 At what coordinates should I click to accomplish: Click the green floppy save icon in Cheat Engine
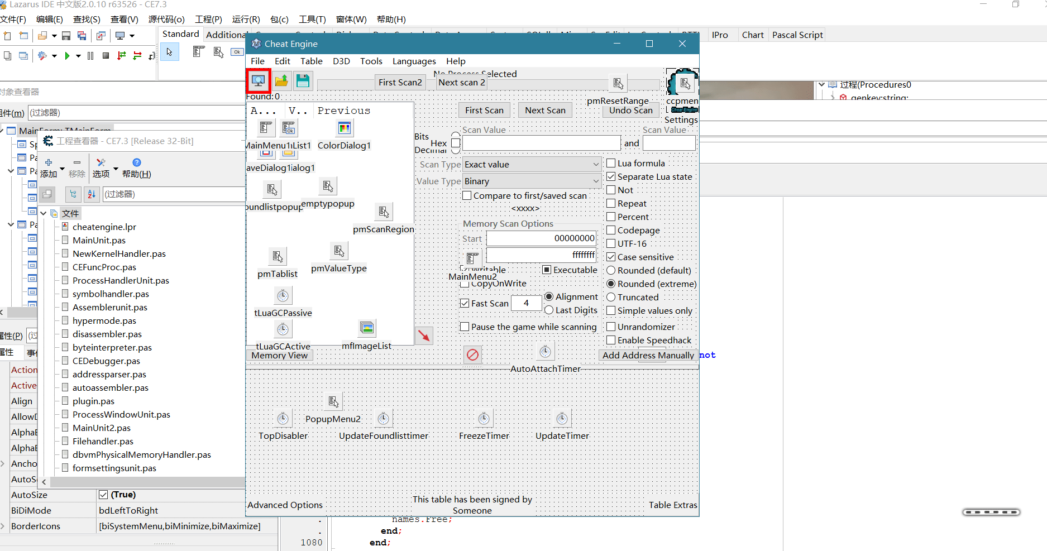coord(303,81)
